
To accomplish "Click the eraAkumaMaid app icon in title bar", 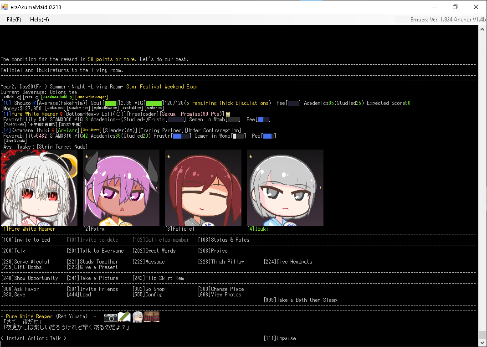I will tap(5, 7).
